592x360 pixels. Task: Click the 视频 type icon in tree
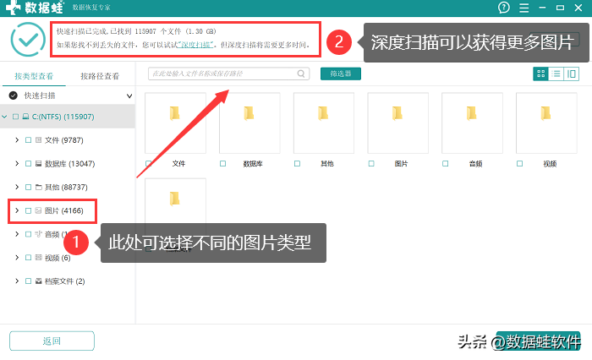pyautogui.click(x=38, y=258)
